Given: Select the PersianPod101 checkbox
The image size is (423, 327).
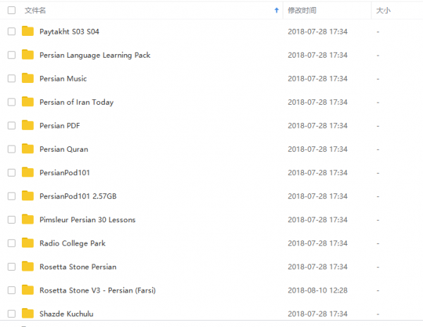Looking at the screenshot, I should [x=11, y=173].
